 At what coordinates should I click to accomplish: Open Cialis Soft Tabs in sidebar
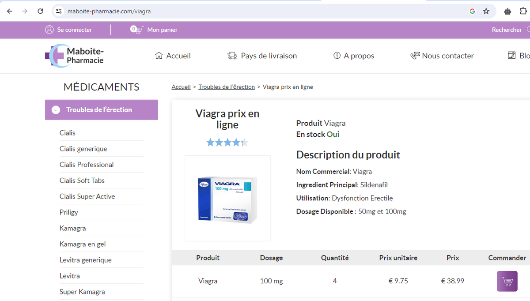[x=82, y=181]
